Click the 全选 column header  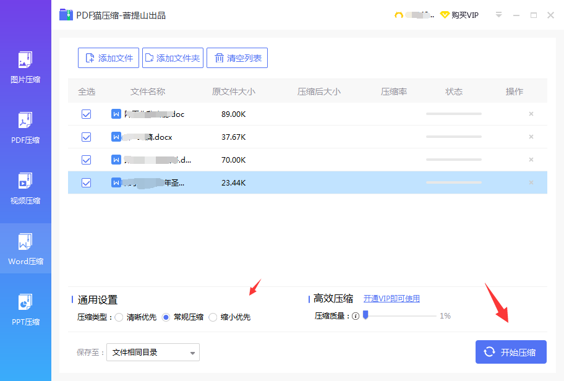pyautogui.click(x=87, y=92)
